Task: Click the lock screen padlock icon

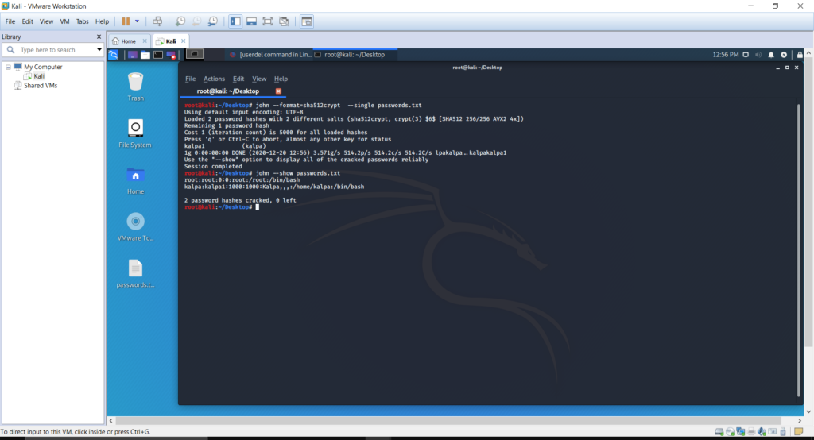Action: coord(800,55)
